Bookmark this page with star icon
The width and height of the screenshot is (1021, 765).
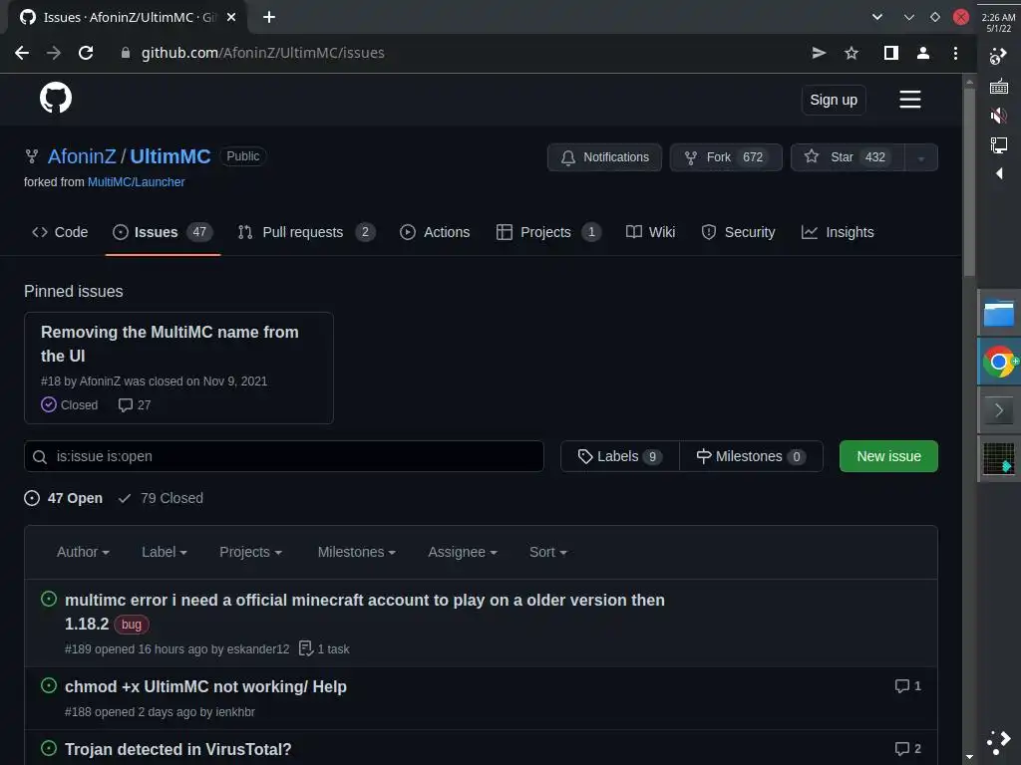coord(851,53)
